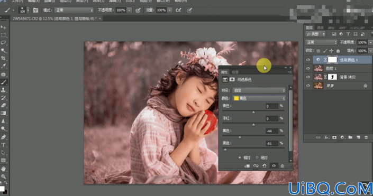View previous state in Properties panel

point(256,166)
